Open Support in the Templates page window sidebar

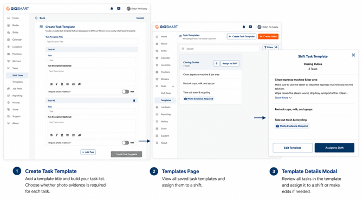click(165, 136)
